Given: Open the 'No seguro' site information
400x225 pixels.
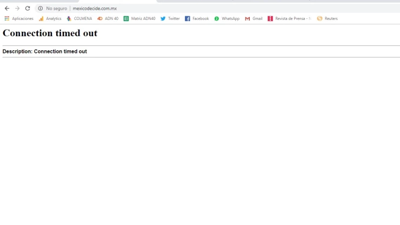Looking at the screenshot, I should pyautogui.click(x=52, y=9).
